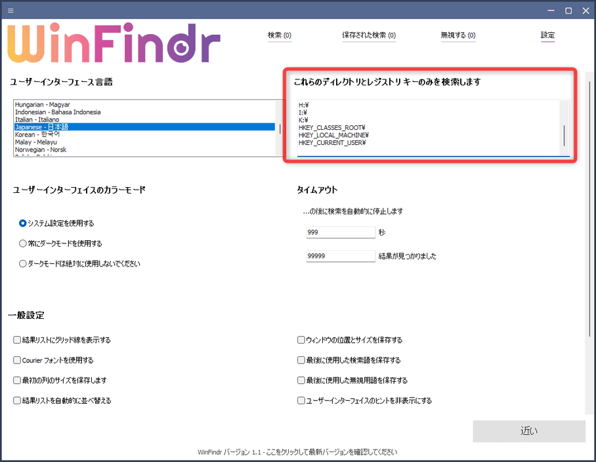The image size is (596, 462).
Task: Select the 設定 tab
Action: tap(547, 35)
